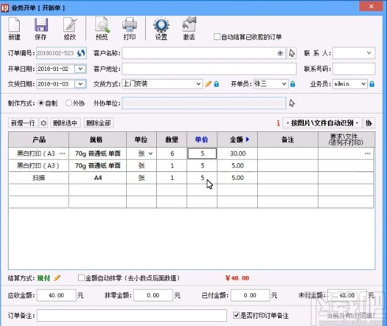The image size is (387, 326).
Task: Click the 规格 column header
Action: point(97,140)
